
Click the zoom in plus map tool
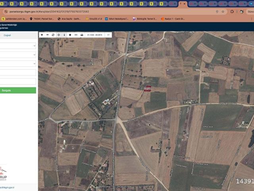tap(42, 35)
